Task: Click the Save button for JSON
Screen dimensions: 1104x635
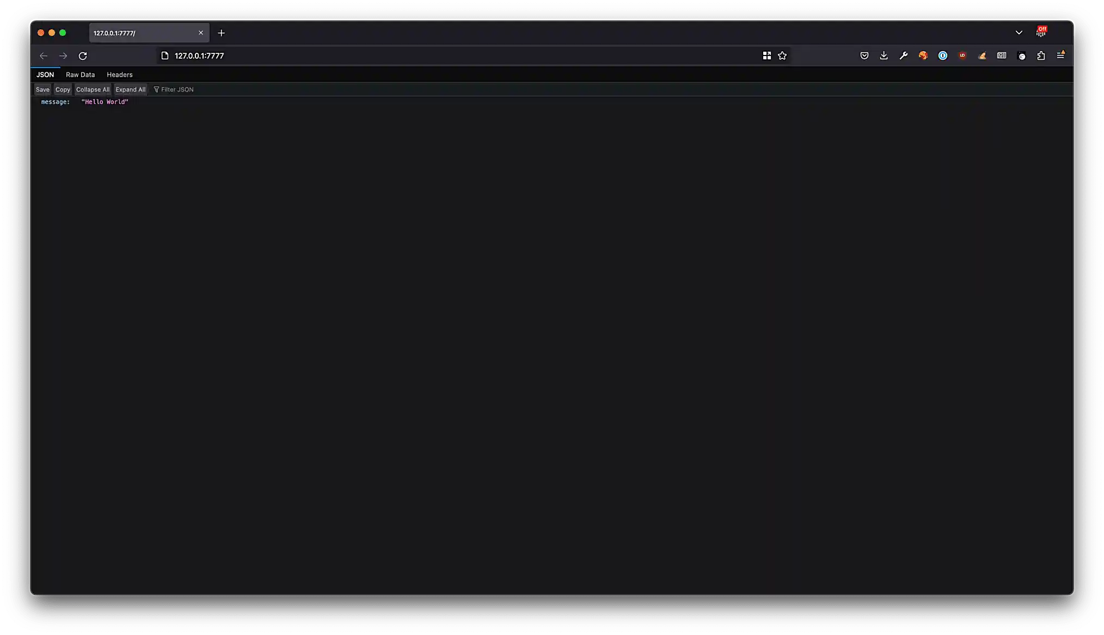Action: coord(42,89)
